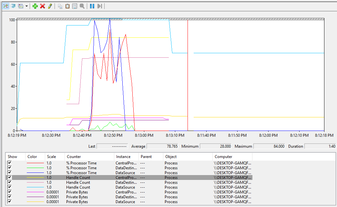Select Private Bytes text in CentralPro row
Screen dimensions: 337x207
coord(77,192)
